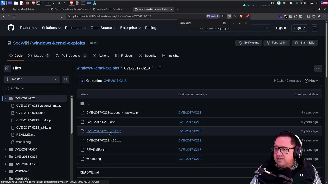Viewport: 328px width, 184px height.
Task: Open the Pricing page
Action: coord(150,28)
